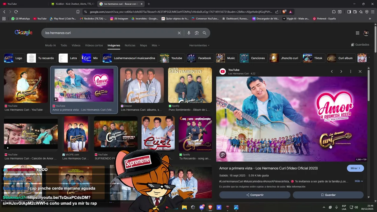377x212 pixels.
Task: Close the image preview panel
Action: coord(360,72)
